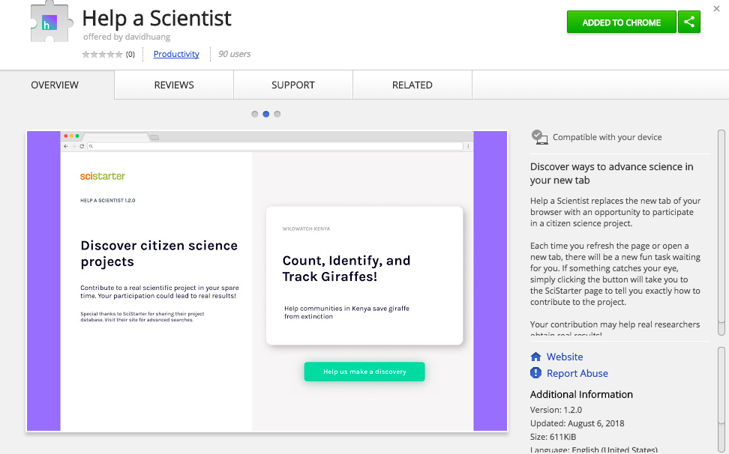Click the 'offered by davidhuang' text
Viewport: 729px width, 454px height.
point(127,37)
